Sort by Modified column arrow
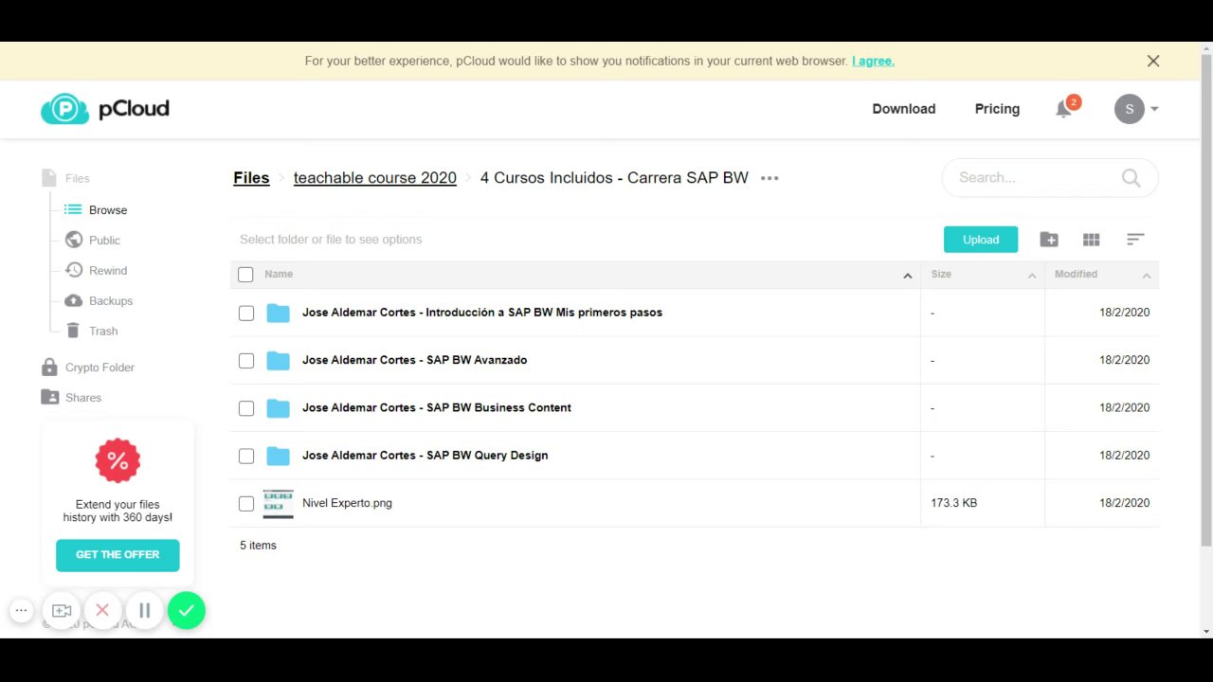Image resolution: width=1213 pixels, height=682 pixels. pyautogui.click(x=1146, y=275)
